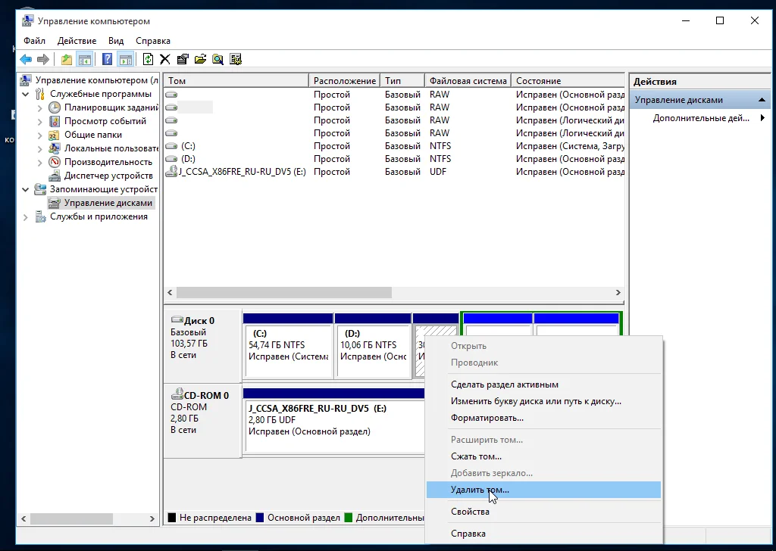The height and width of the screenshot is (551, 776).
Task: Select Форматировать in the context menu
Action: pyautogui.click(x=487, y=418)
